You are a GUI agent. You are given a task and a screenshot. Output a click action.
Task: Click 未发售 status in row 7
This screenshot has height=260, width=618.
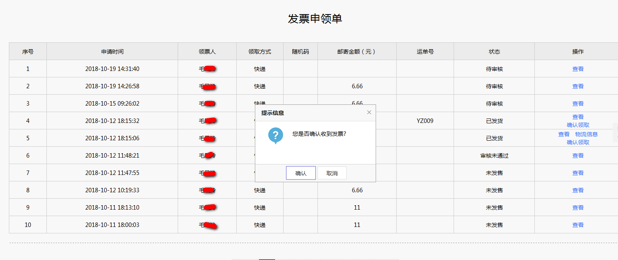point(494,173)
